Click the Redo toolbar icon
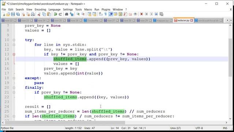234x132 pixels. 60,14
